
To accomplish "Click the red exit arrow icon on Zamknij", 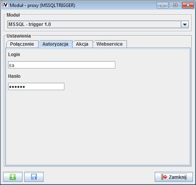I will click(x=164, y=177).
